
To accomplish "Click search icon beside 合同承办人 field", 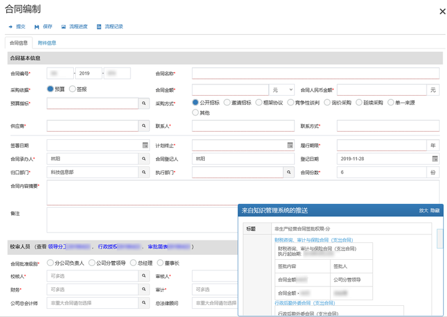I will (x=144, y=158).
